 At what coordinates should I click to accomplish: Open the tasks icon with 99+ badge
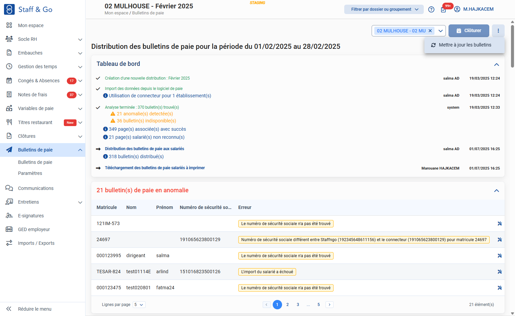[443, 9]
